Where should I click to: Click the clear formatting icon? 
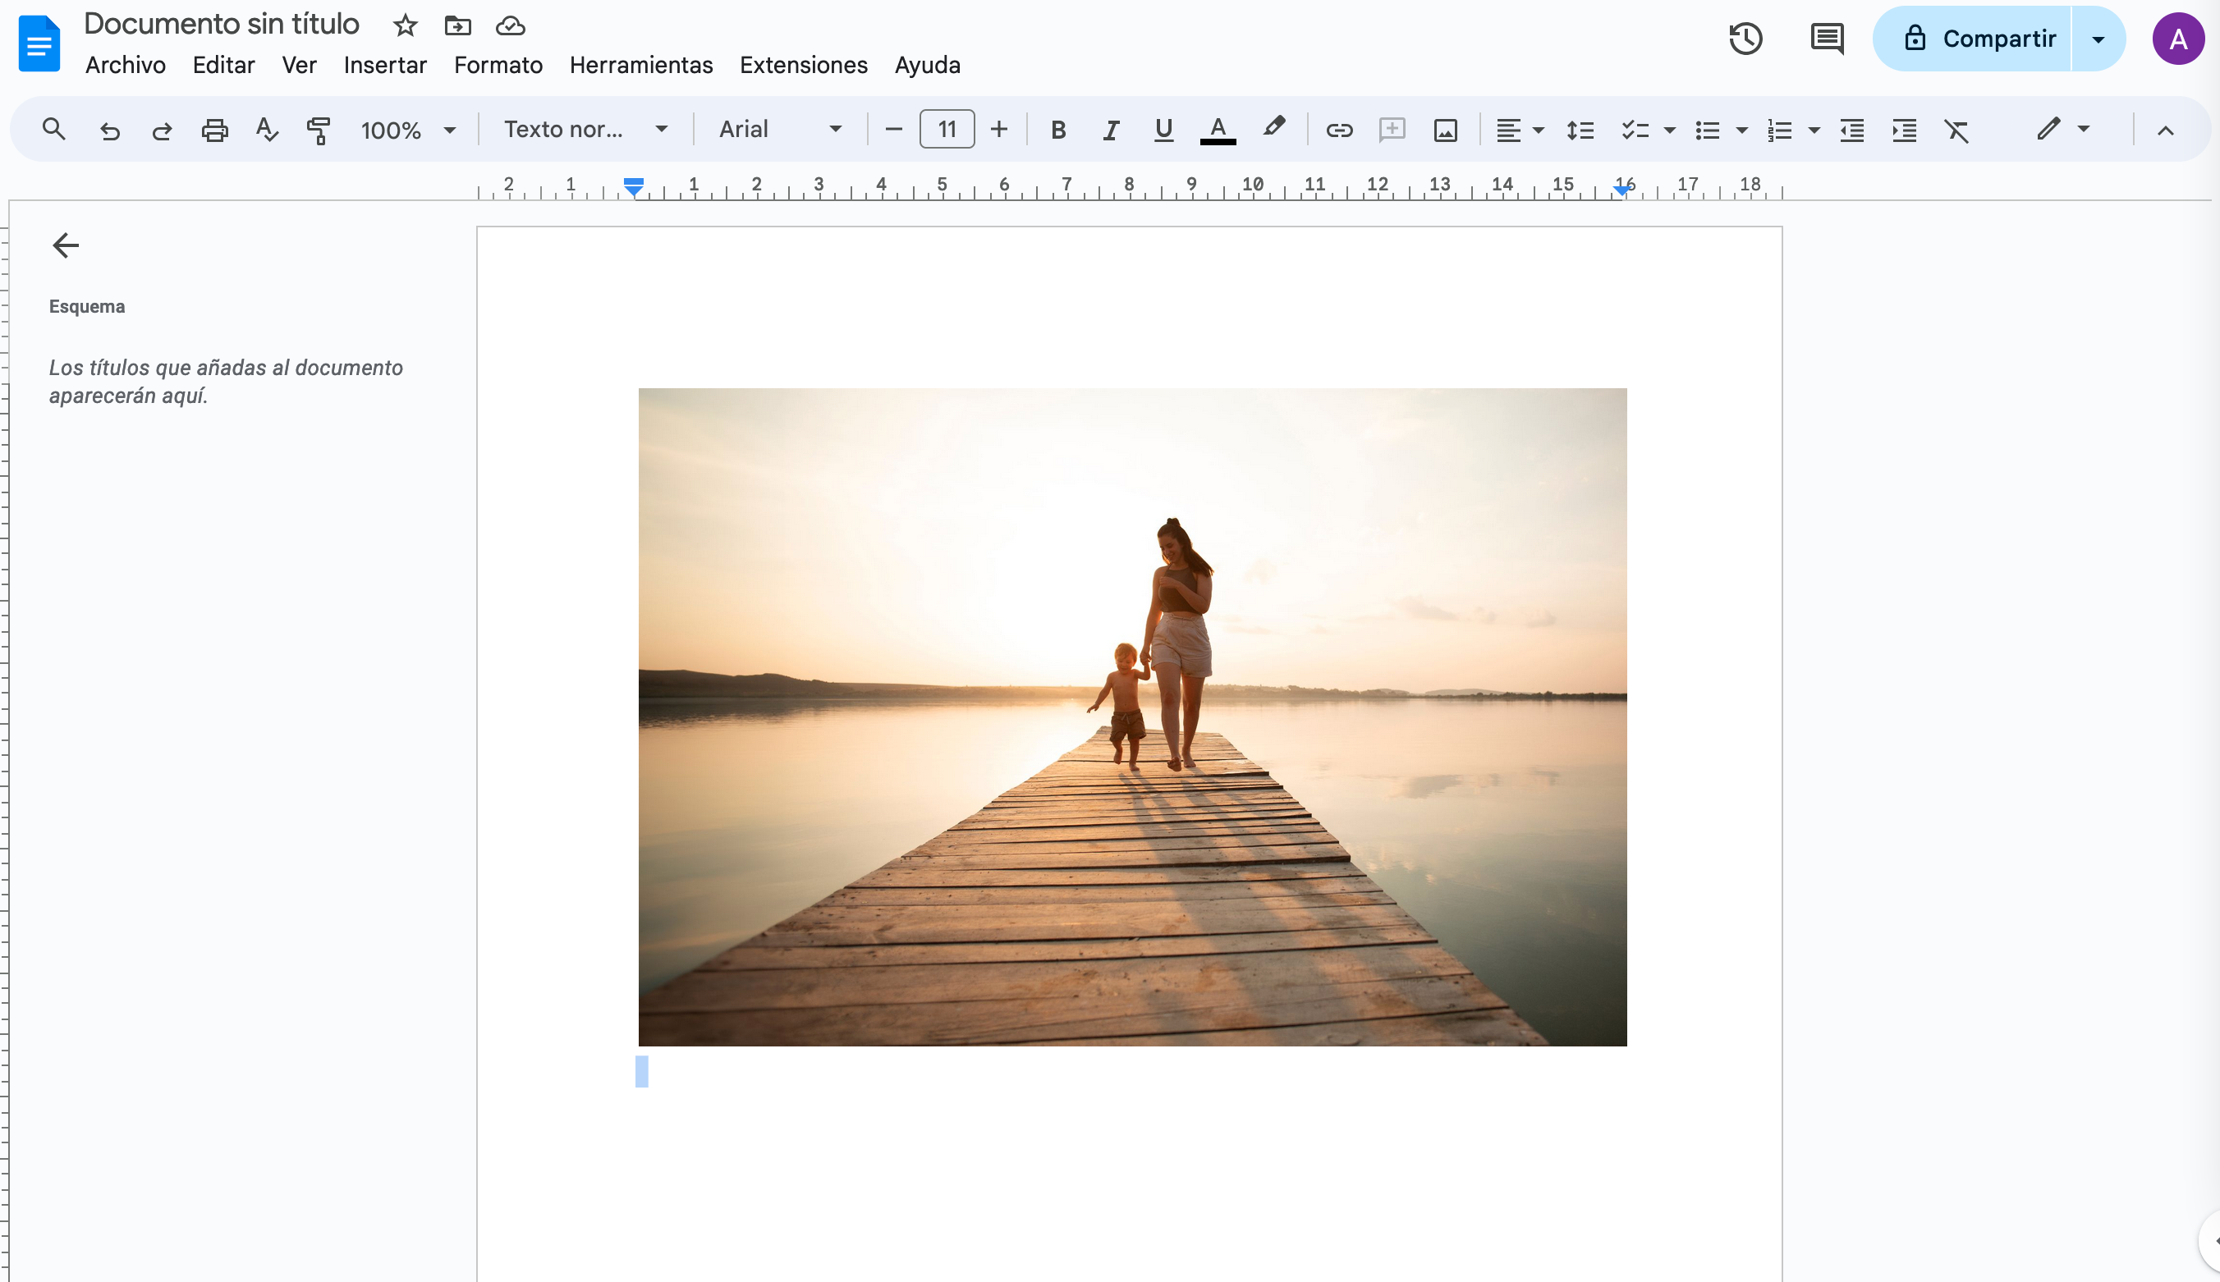point(1956,130)
